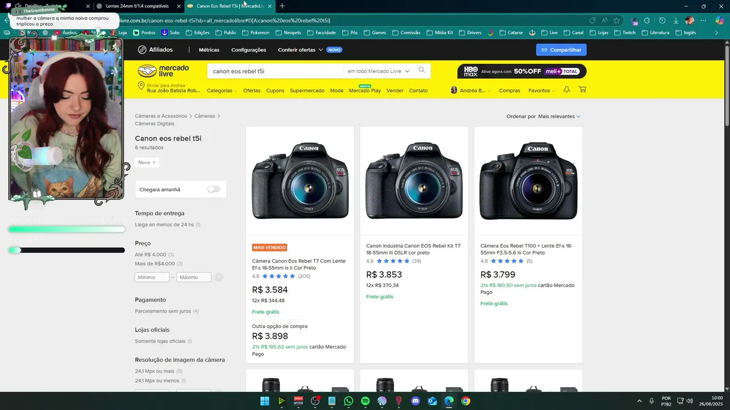This screenshot has width=730, height=410.
Task: Filter by Somente lojas oficiais
Action: pyautogui.click(x=160, y=341)
